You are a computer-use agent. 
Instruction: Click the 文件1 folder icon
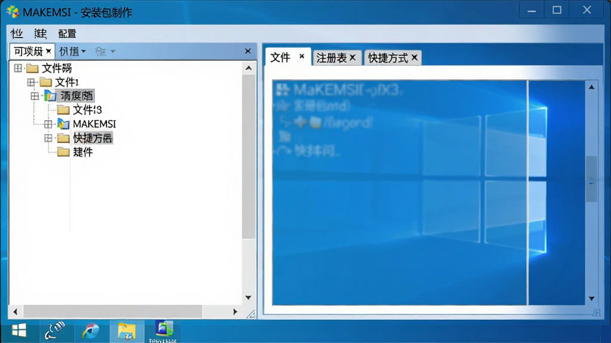(45, 82)
